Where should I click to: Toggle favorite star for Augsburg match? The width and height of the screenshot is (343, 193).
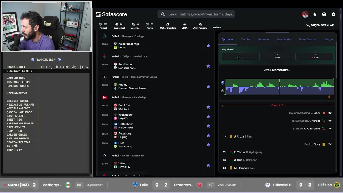click(x=208, y=135)
